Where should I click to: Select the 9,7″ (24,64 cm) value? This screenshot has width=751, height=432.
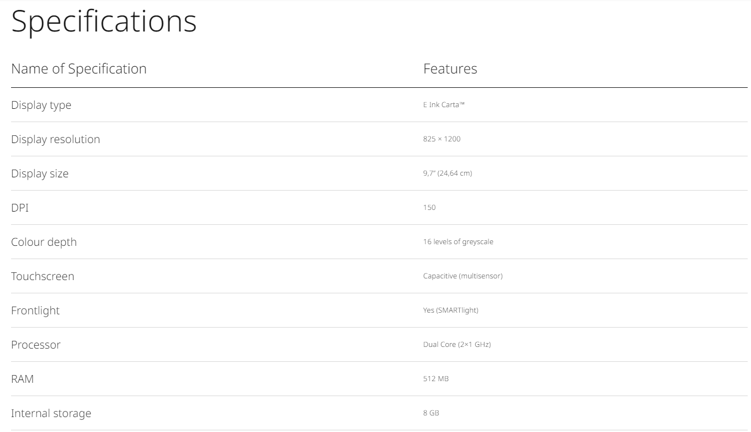[448, 173]
